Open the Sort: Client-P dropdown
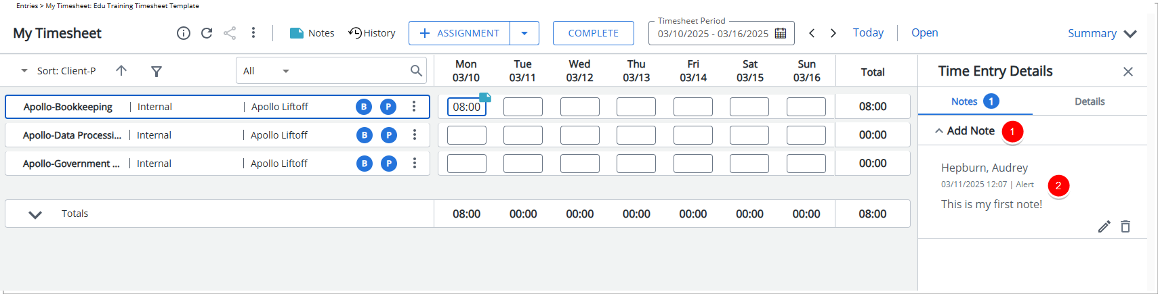The image size is (1158, 294). tap(60, 70)
